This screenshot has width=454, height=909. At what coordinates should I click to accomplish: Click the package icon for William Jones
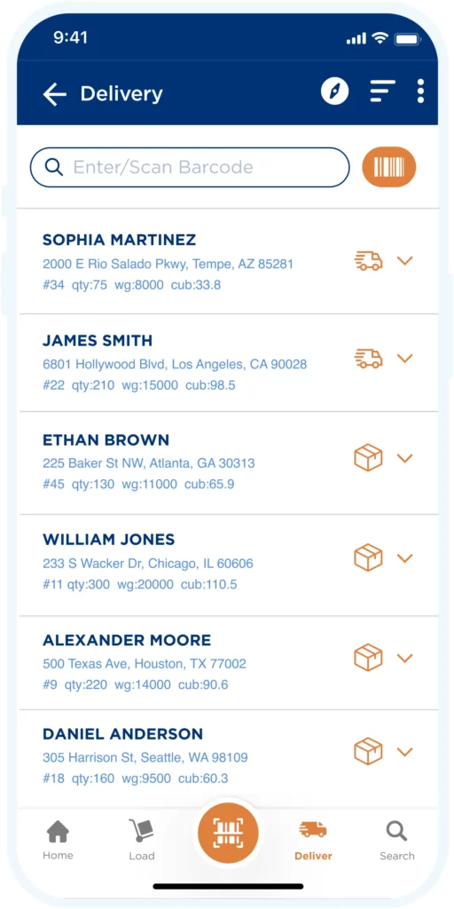(368, 557)
